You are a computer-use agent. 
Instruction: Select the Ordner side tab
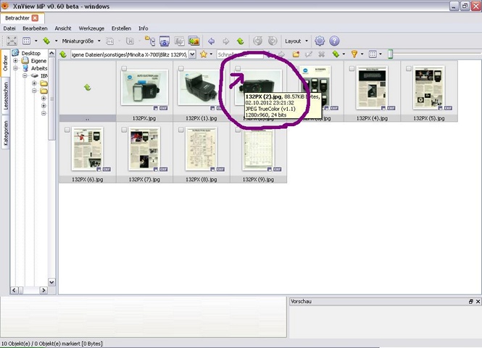click(x=6, y=63)
